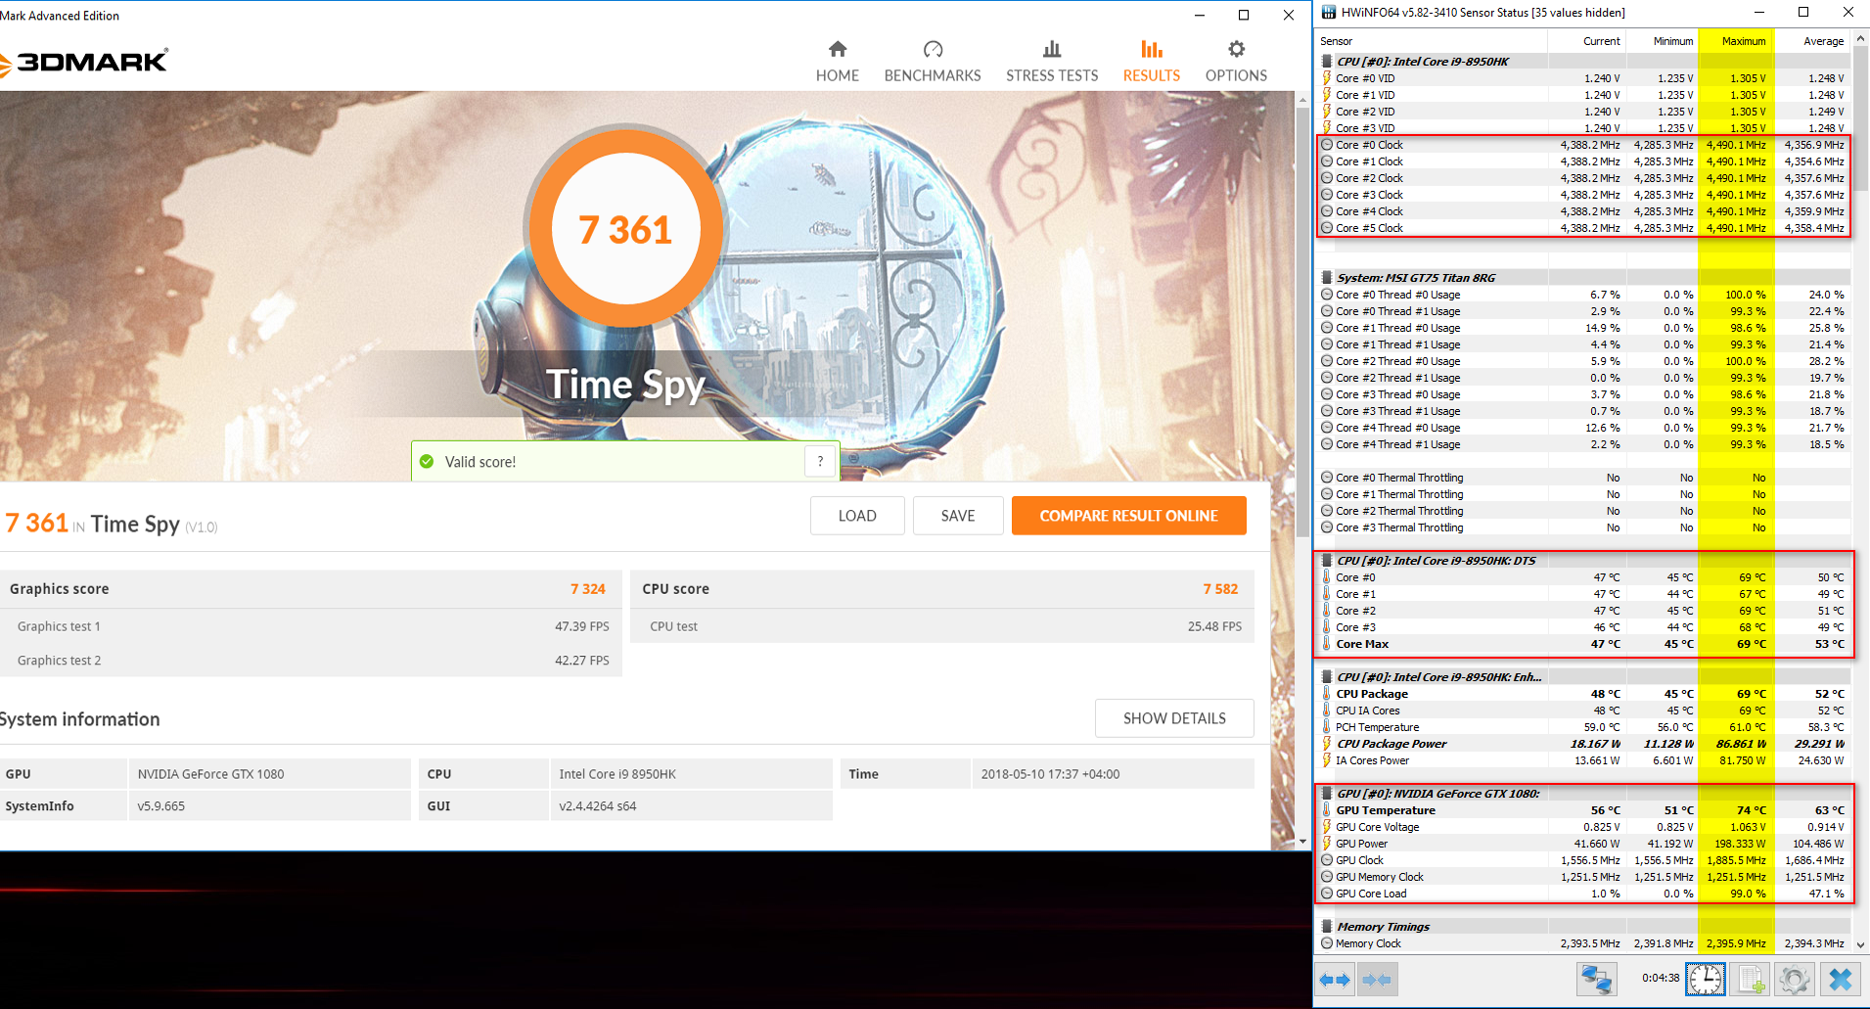Select Core #4 Thread #1 Usage row
The height and width of the screenshot is (1009, 1870).
1583,444
